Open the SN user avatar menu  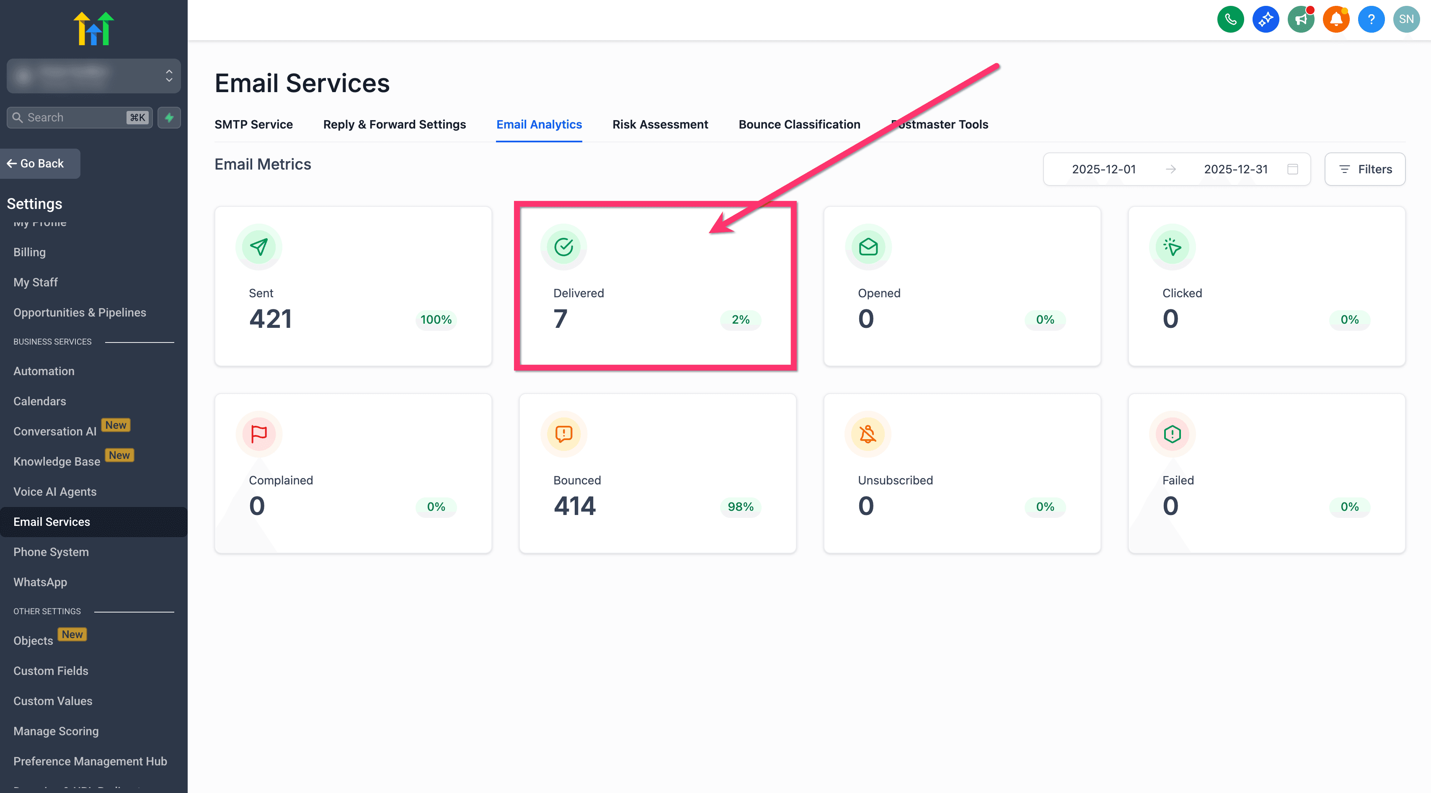pos(1406,20)
